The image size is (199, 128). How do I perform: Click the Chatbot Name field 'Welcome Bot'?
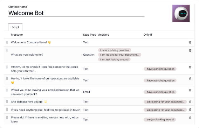point(76,13)
